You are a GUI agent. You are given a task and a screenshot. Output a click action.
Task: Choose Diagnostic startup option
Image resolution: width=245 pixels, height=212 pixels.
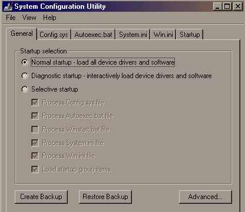(x=25, y=76)
